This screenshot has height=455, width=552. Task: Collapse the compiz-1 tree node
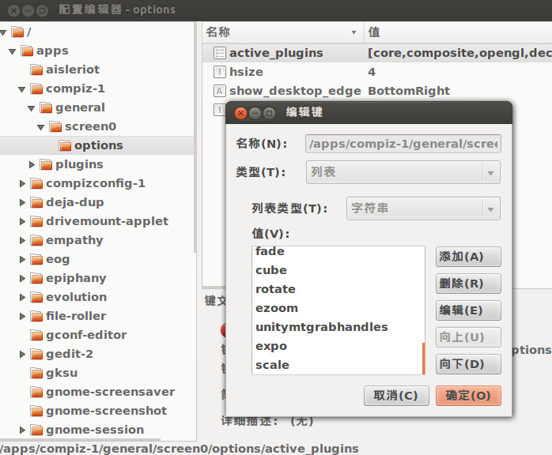point(22,89)
